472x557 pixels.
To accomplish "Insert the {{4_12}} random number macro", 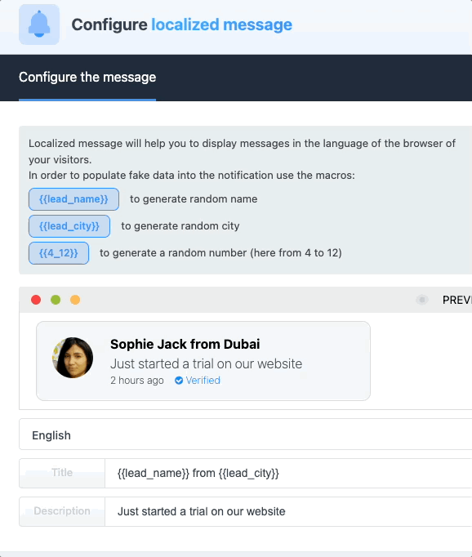I will [59, 253].
